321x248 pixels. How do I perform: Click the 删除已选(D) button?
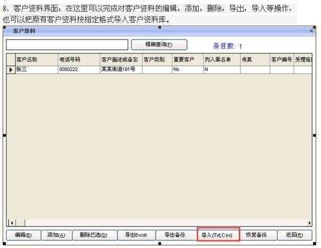95,235
